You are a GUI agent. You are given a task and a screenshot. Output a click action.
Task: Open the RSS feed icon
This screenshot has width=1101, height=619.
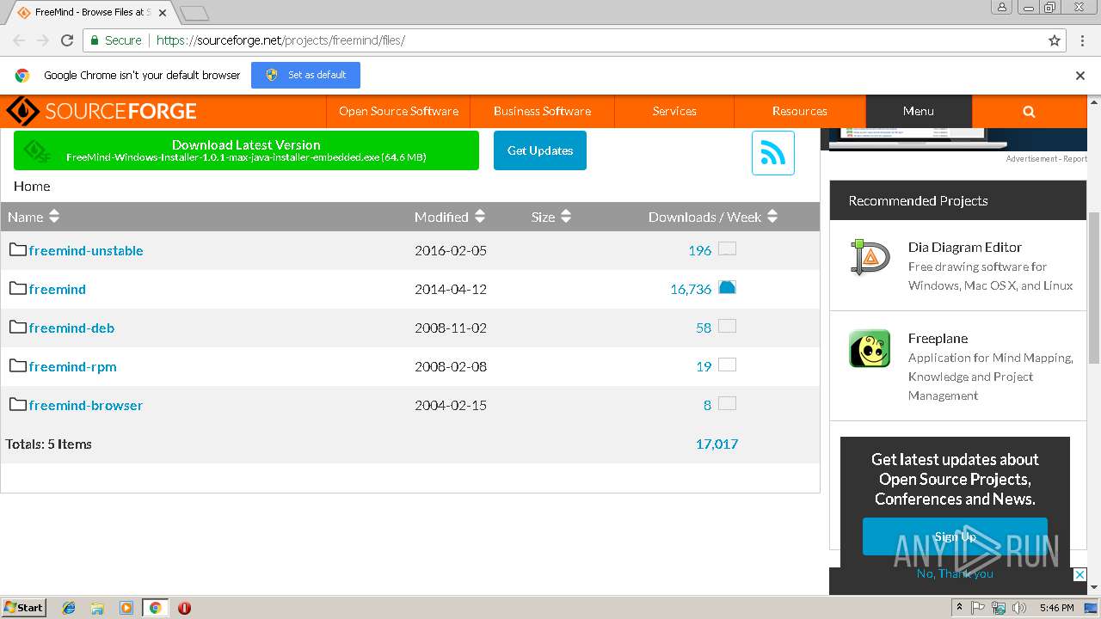click(772, 153)
